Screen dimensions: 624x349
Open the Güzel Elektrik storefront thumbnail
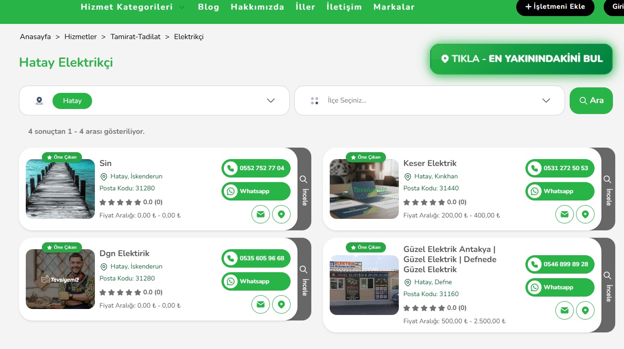pos(364,285)
